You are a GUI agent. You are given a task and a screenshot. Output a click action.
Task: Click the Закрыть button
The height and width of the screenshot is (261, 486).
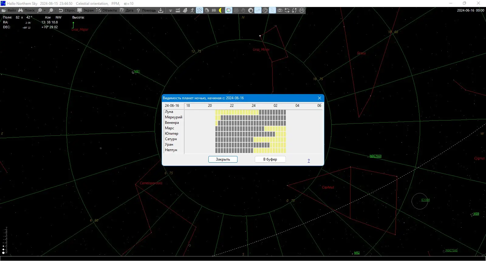(x=223, y=159)
